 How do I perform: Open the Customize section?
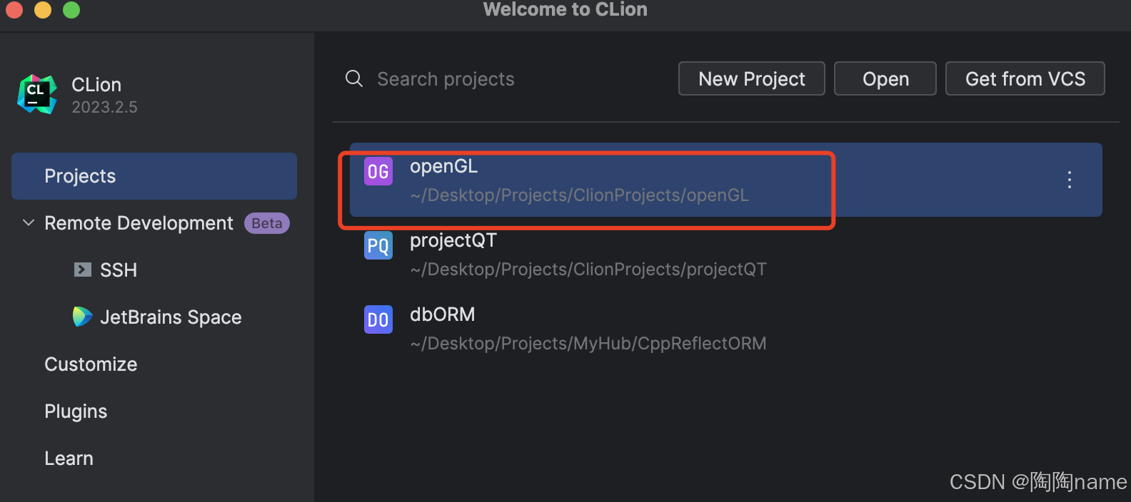pyautogui.click(x=91, y=364)
